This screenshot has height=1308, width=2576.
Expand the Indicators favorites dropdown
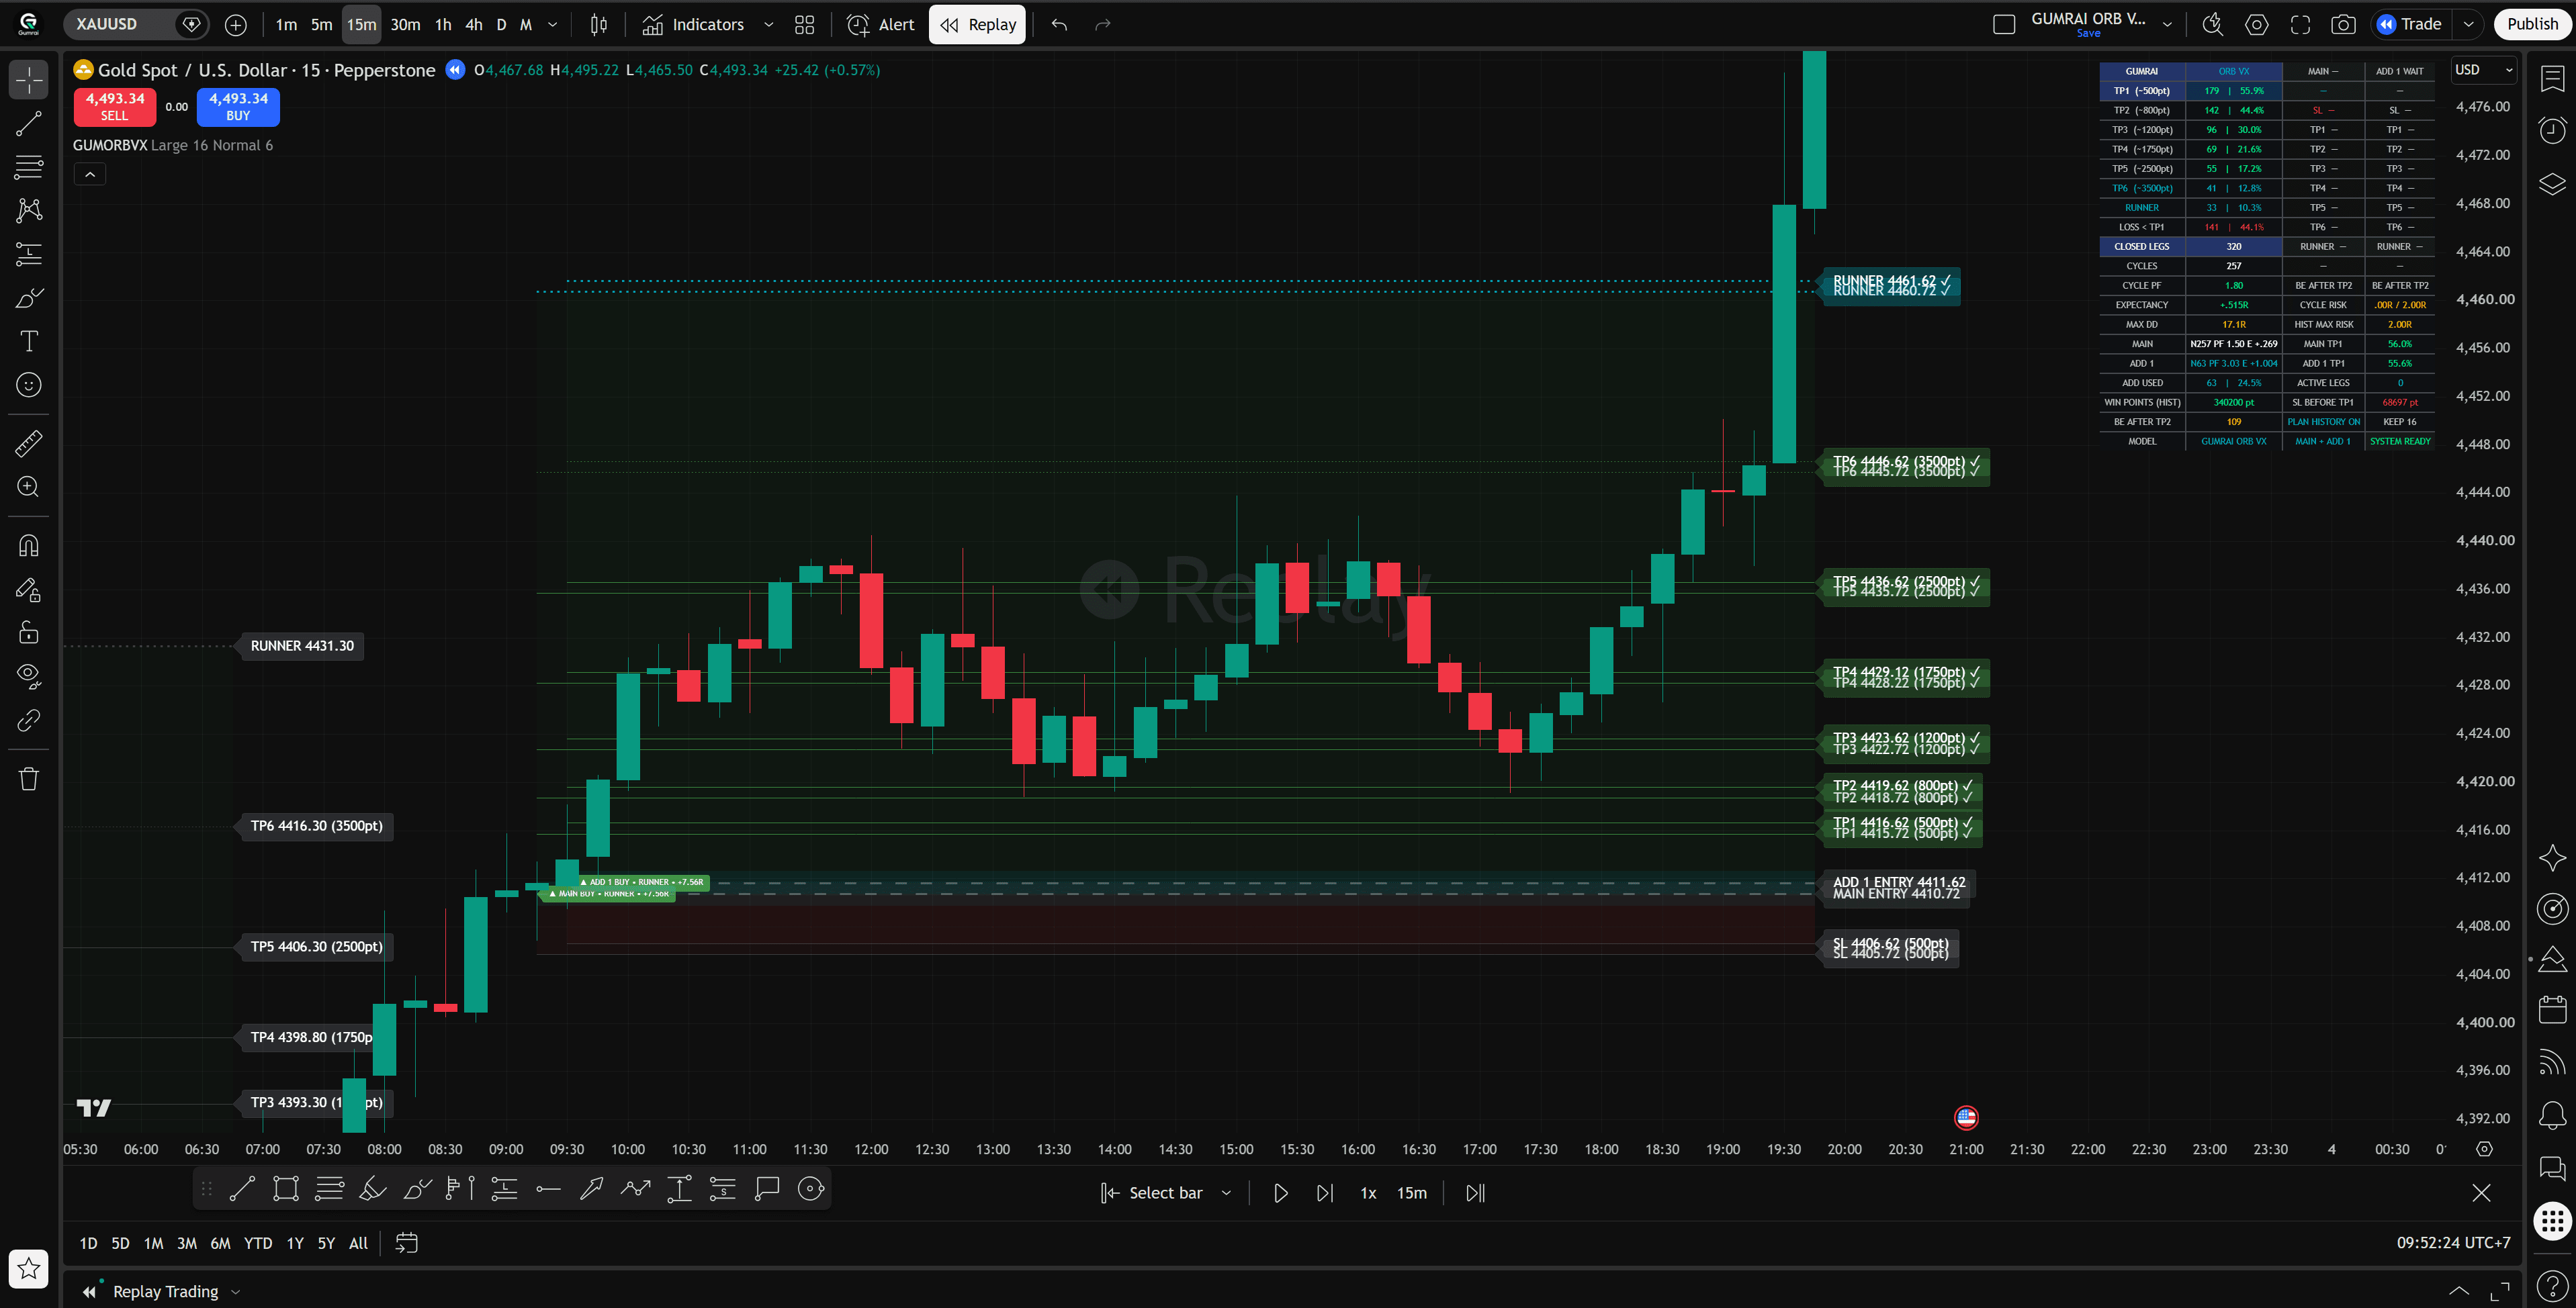[x=768, y=25]
